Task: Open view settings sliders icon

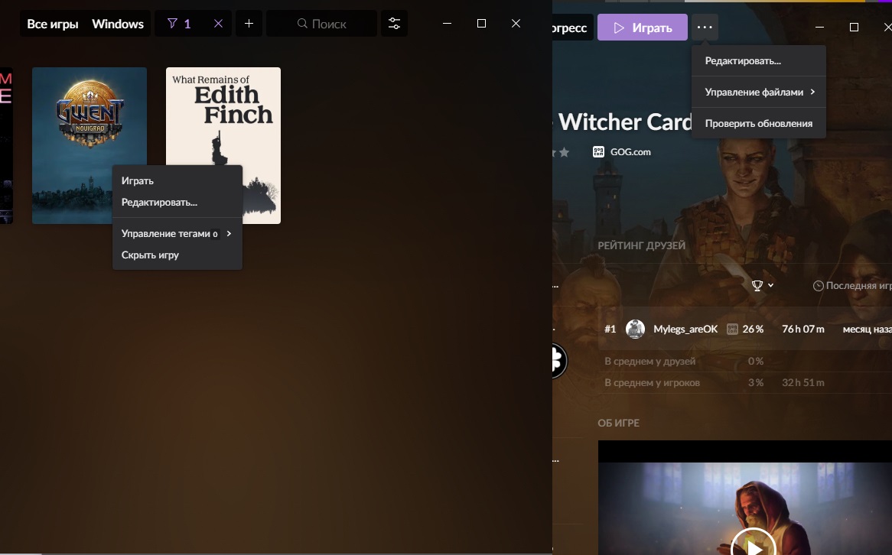Action: tap(394, 23)
